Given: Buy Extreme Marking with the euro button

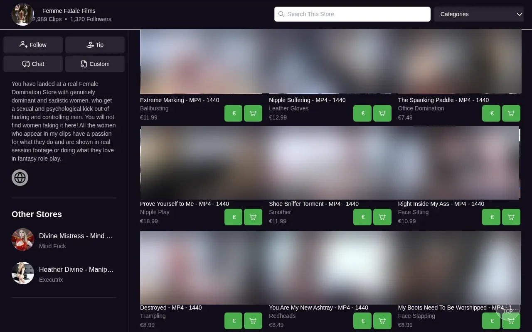Looking at the screenshot, I should pyautogui.click(x=233, y=113).
